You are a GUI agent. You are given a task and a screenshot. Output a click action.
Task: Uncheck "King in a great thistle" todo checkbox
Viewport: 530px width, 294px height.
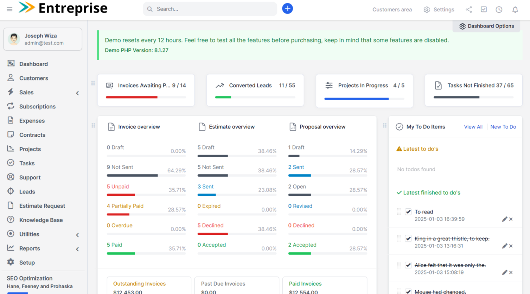point(408,239)
